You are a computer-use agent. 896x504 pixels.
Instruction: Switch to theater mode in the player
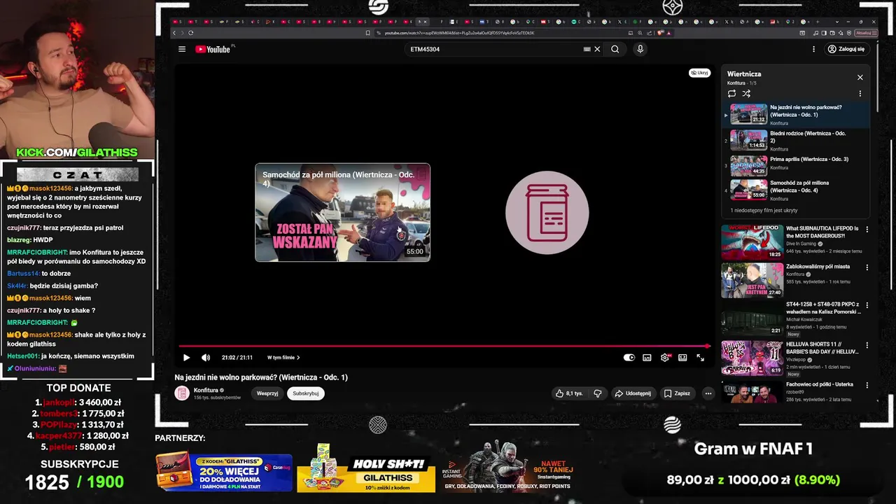pos(682,358)
